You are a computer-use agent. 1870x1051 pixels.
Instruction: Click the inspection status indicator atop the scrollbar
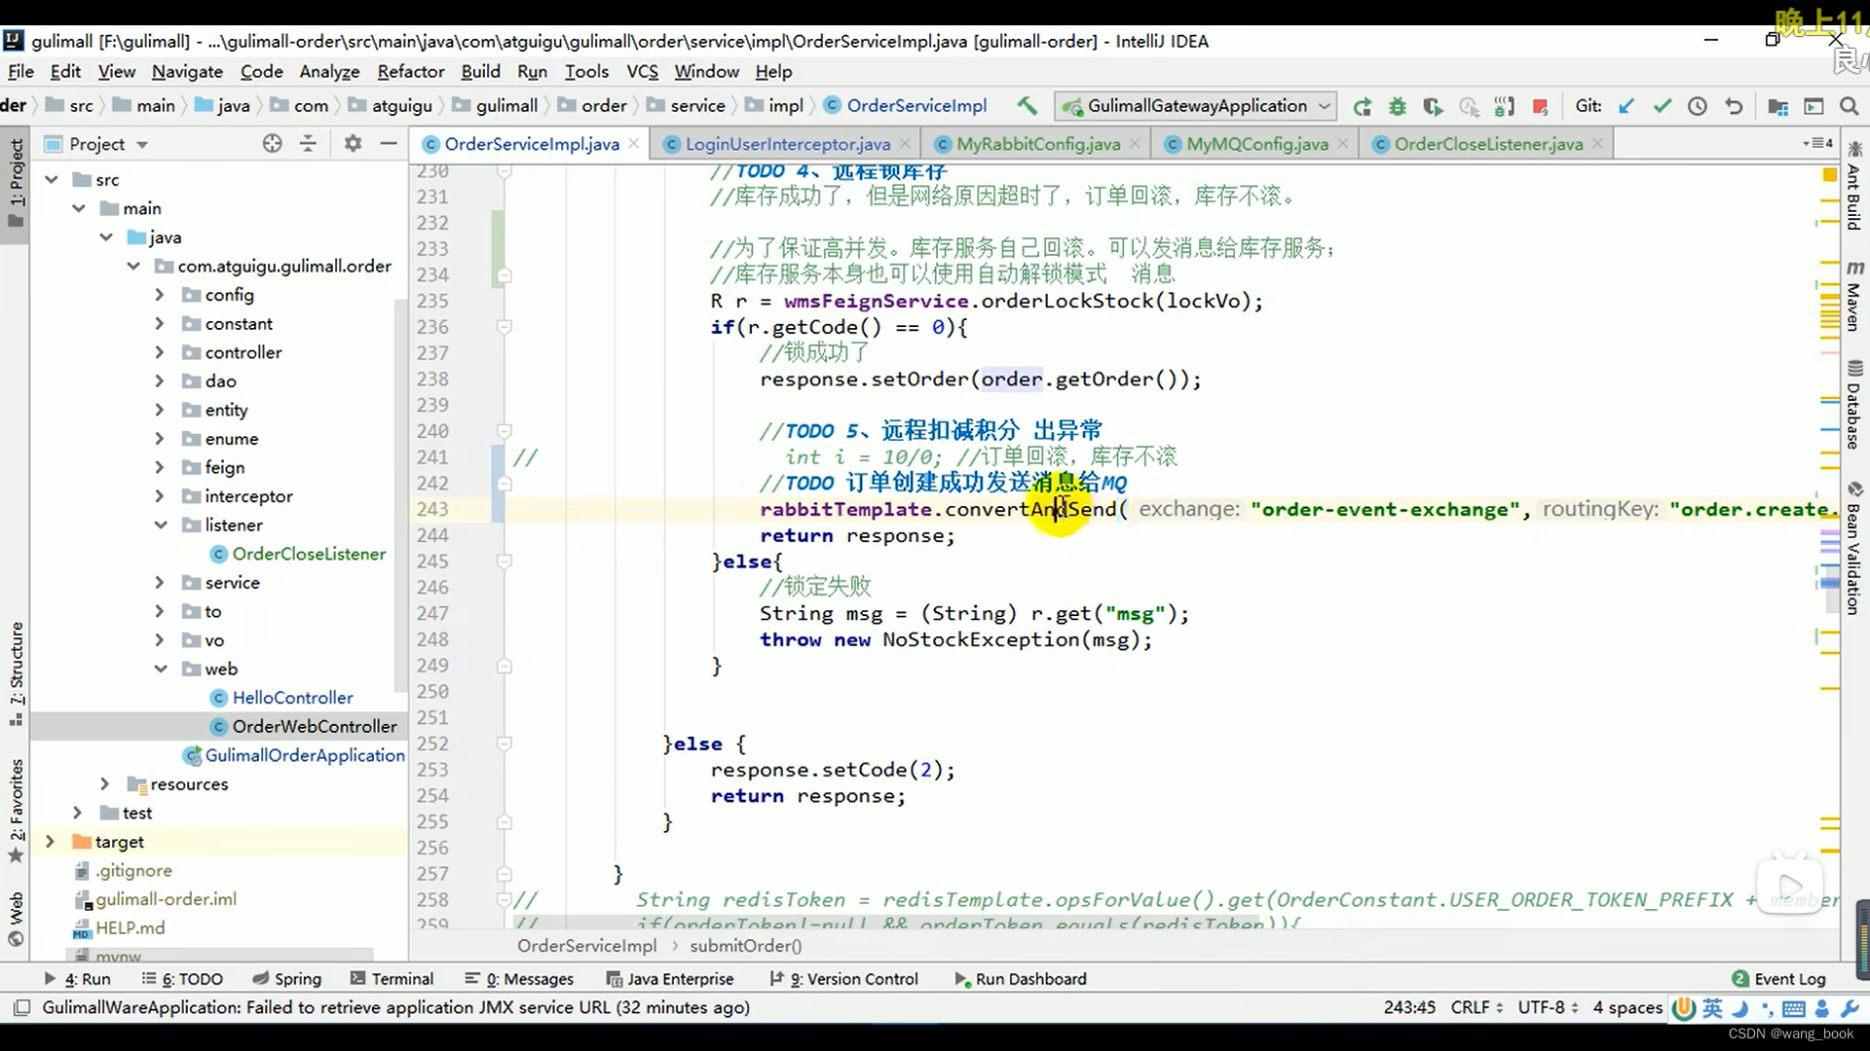coord(1829,174)
